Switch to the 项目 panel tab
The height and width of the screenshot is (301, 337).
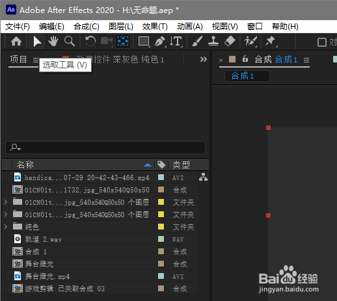click(18, 59)
